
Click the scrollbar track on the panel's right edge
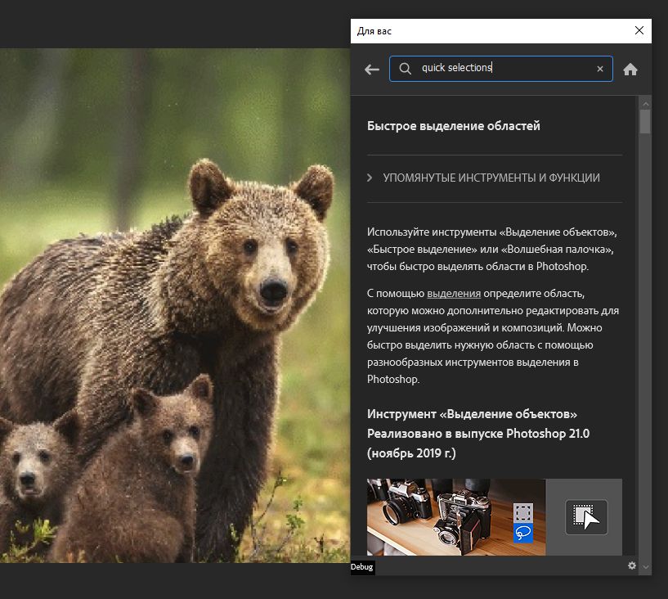645,327
